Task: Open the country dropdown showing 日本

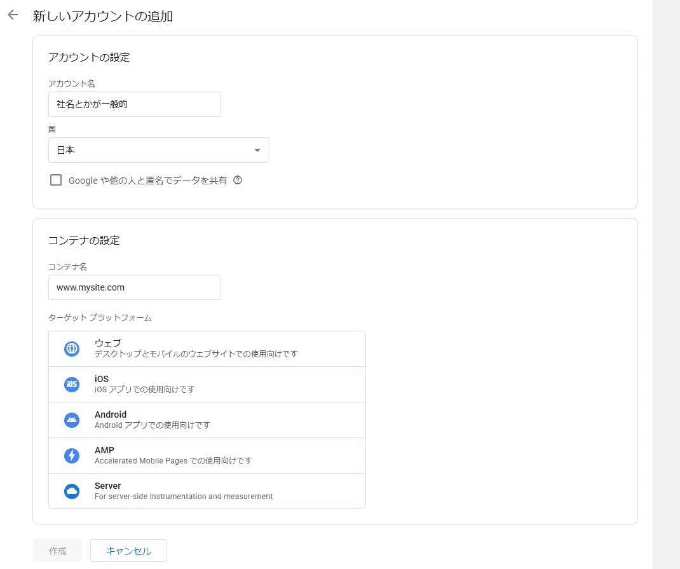Action: click(159, 150)
